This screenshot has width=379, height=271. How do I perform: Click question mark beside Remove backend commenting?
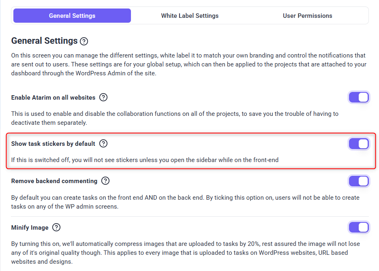tap(105, 181)
